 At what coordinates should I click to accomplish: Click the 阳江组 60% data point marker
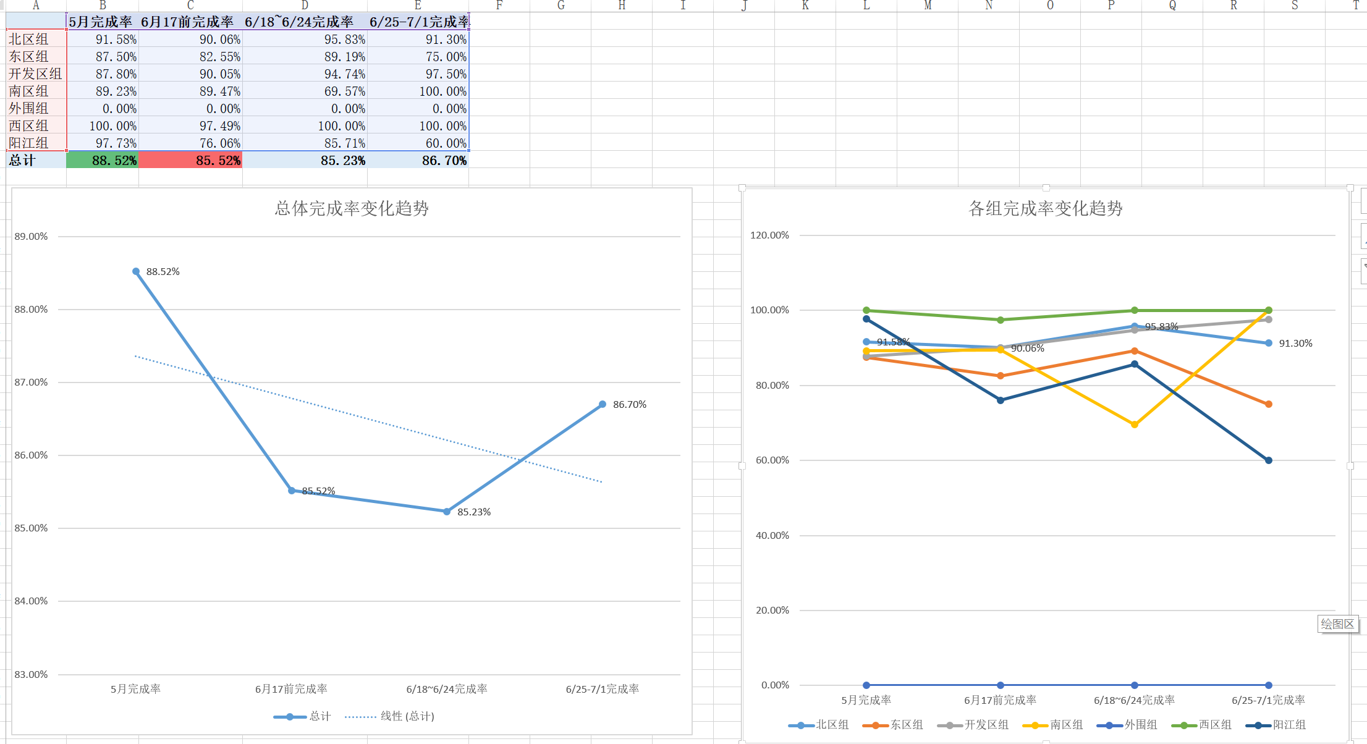click(x=1268, y=460)
